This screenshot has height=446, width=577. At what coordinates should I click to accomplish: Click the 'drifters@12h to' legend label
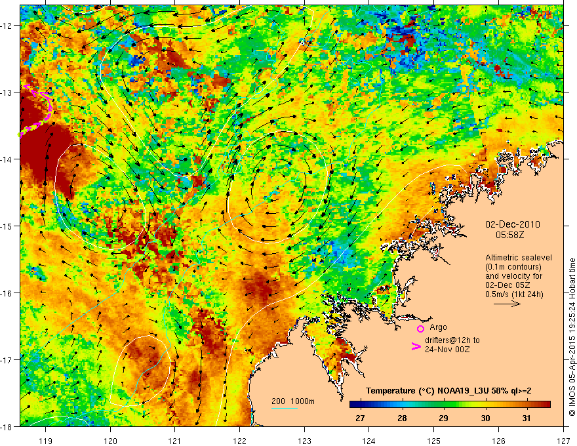point(452,340)
